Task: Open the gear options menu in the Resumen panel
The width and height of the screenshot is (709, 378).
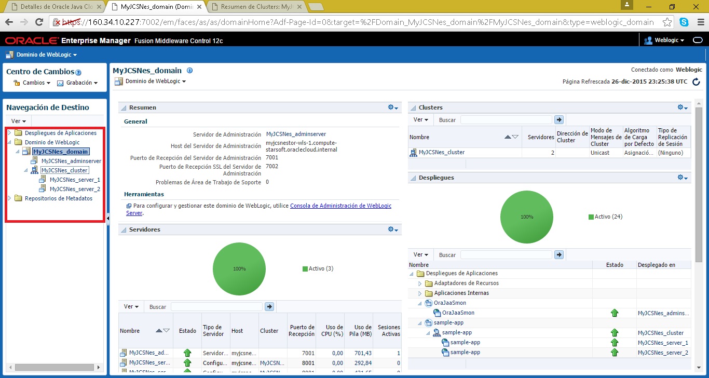Action: coord(392,107)
